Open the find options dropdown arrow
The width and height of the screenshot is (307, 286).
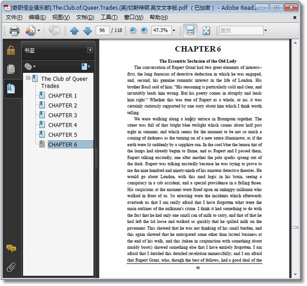pos(266,30)
